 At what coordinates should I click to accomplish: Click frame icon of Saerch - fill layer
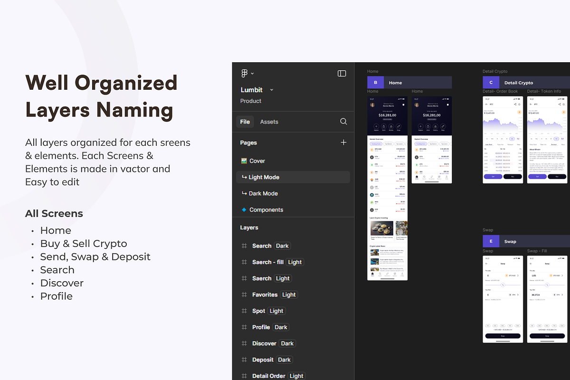point(244,262)
